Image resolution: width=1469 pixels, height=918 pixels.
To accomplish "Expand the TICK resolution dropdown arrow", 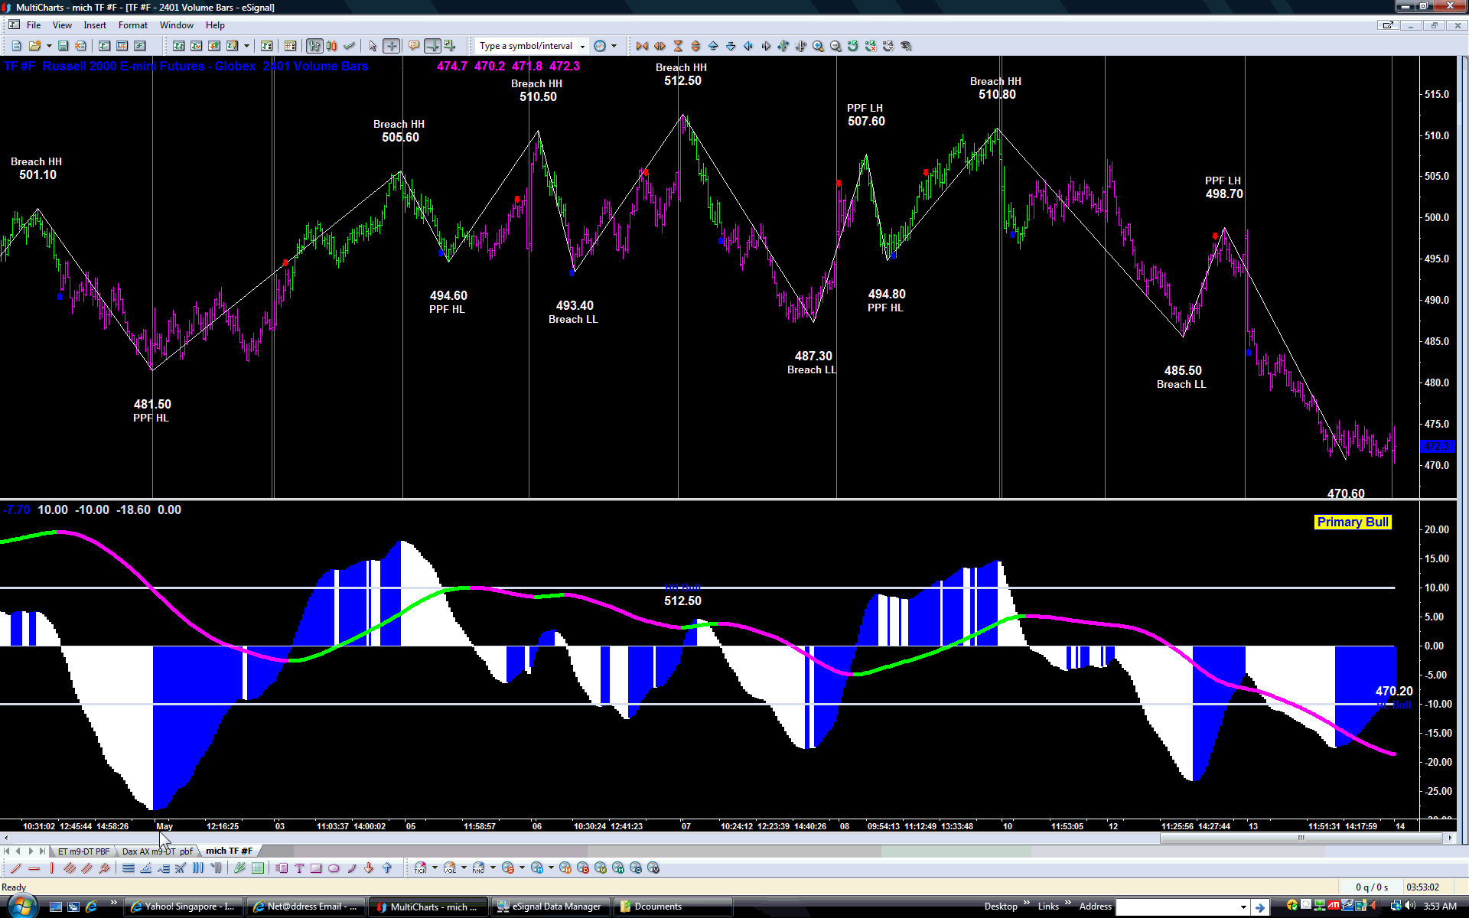I will 435,868.
